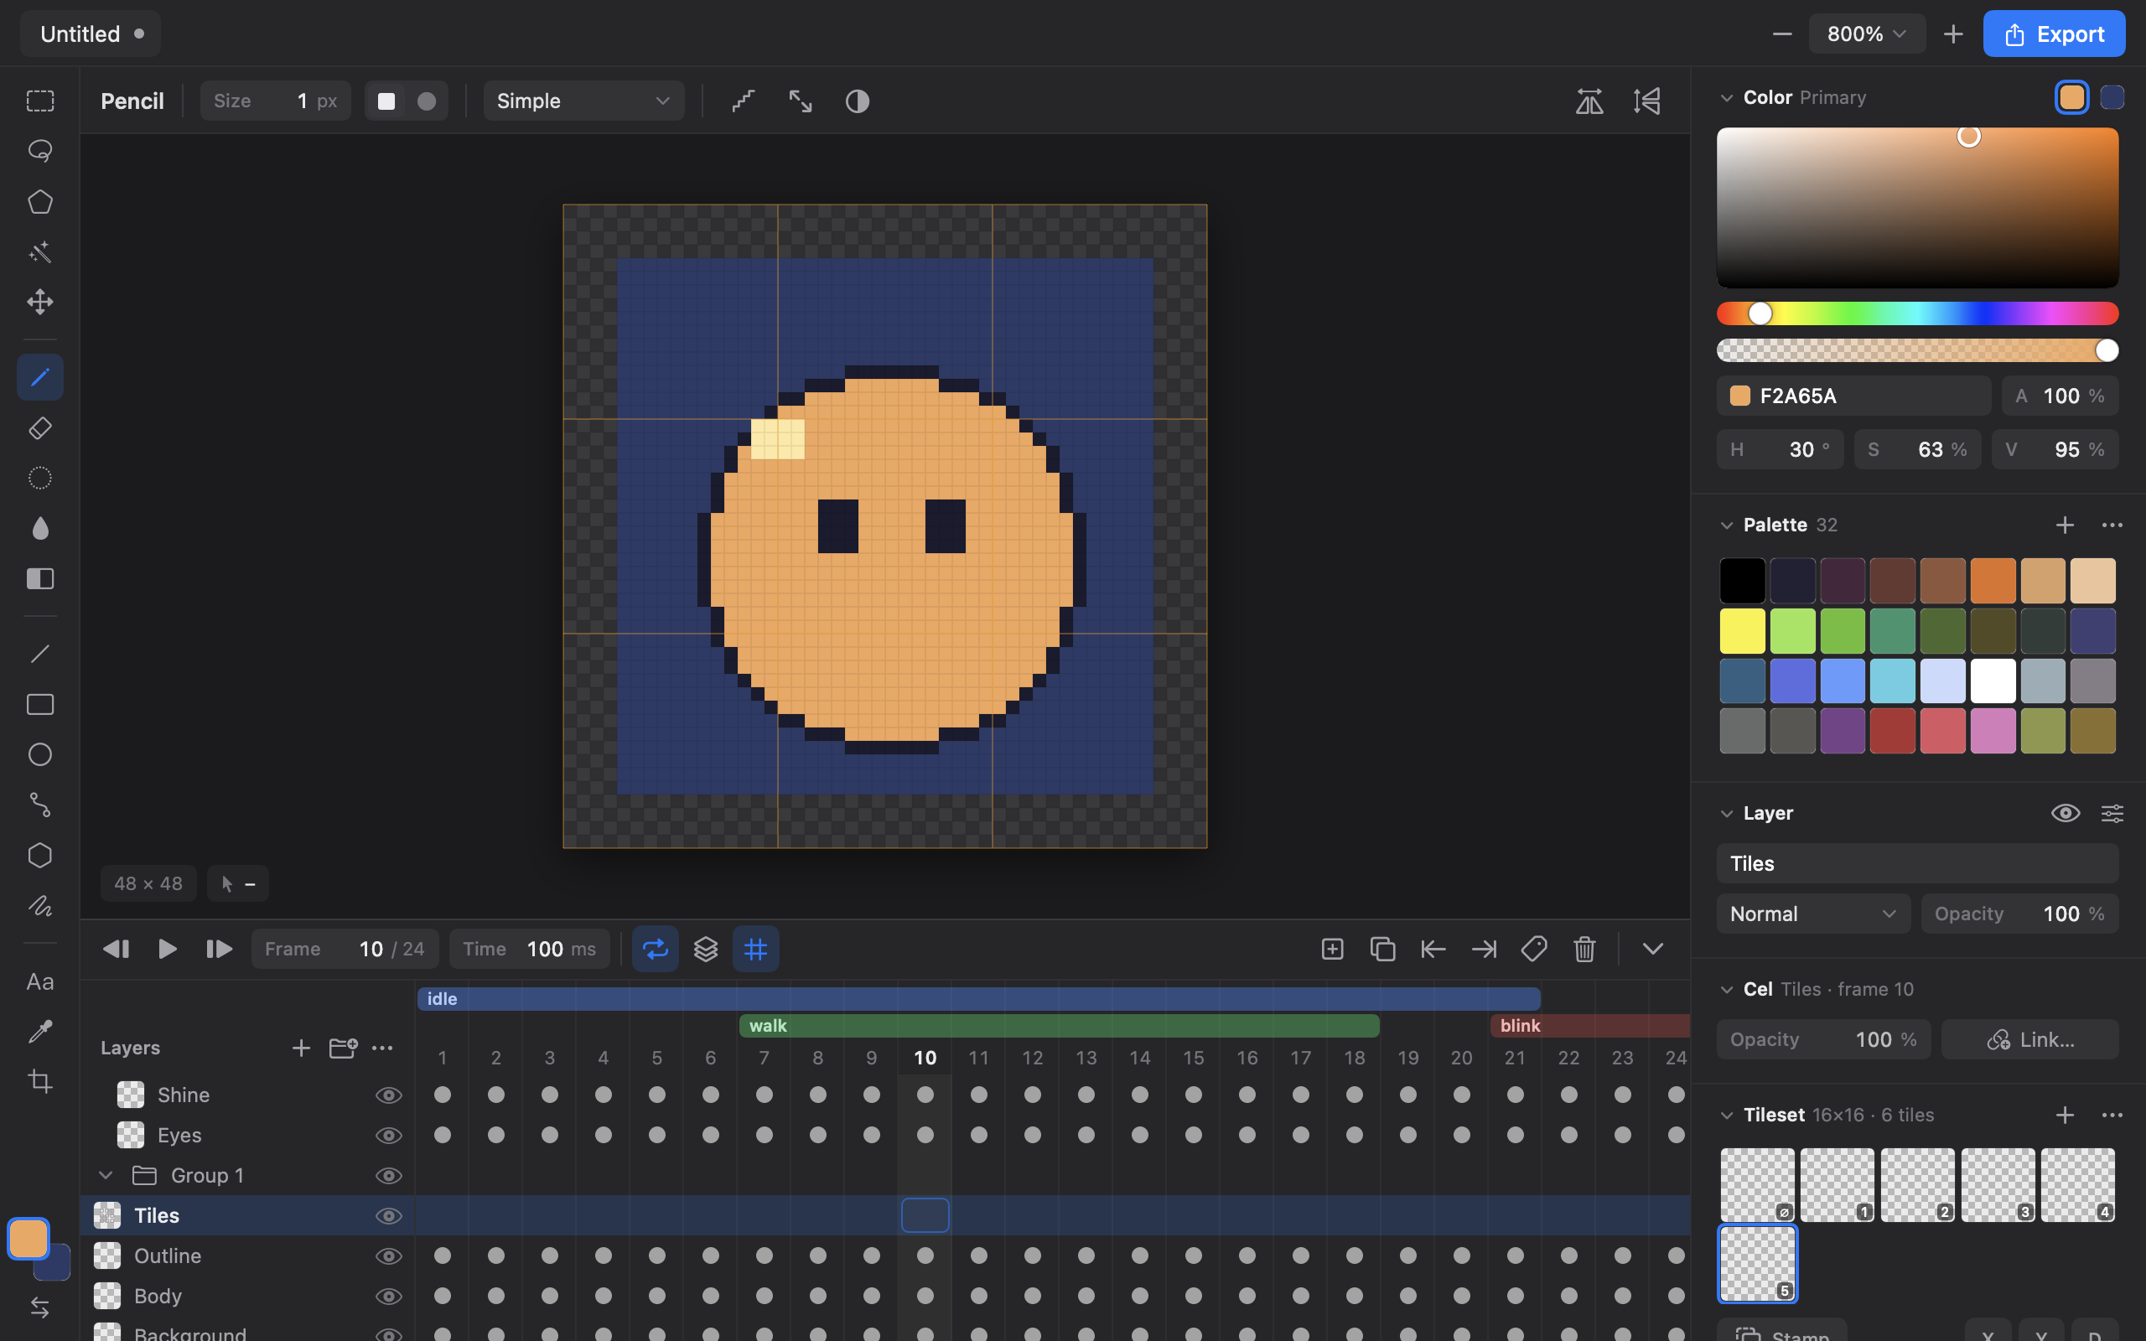Screen dimensions: 2146x1341
Task: Select the rectangular marquee tool
Action: (x=40, y=101)
